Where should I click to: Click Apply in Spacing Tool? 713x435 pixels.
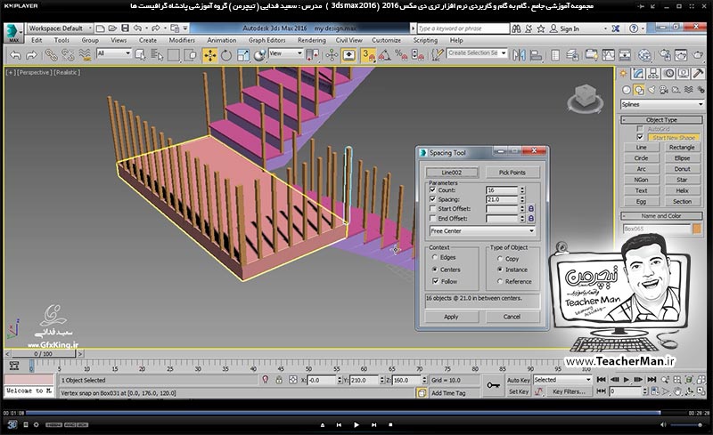click(451, 317)
